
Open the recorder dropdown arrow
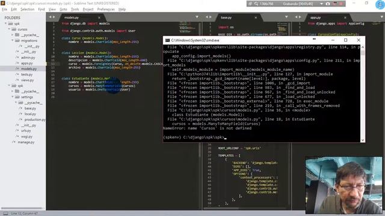tap(321, 4)
